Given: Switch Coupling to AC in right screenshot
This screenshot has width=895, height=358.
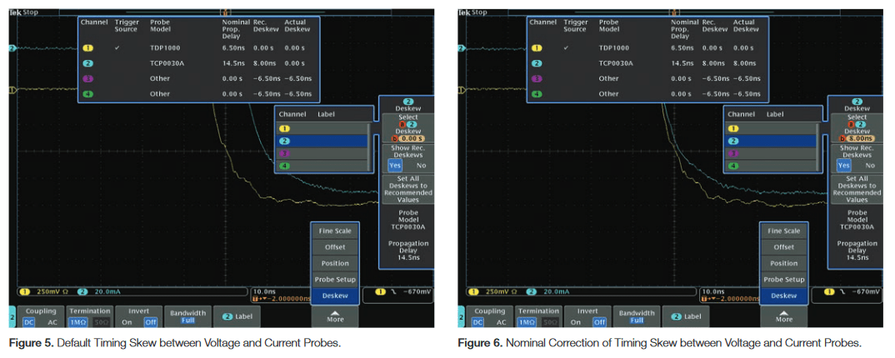Looking at the screenshot, I should (501, 322).
